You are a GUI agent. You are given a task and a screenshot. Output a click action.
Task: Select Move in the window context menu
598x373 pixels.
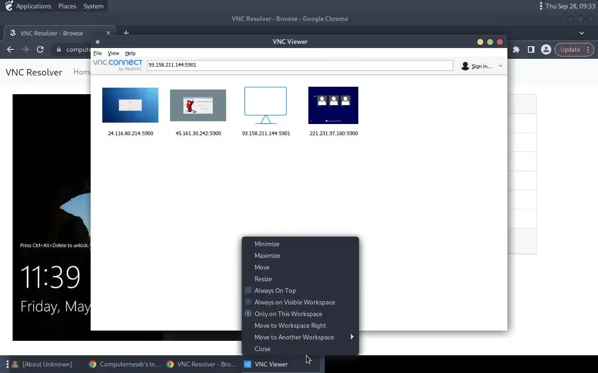click(x=300, y=267)
